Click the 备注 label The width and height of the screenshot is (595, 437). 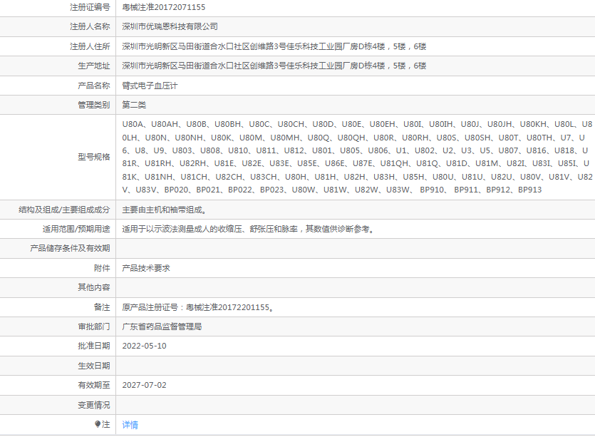click(102, 307)
